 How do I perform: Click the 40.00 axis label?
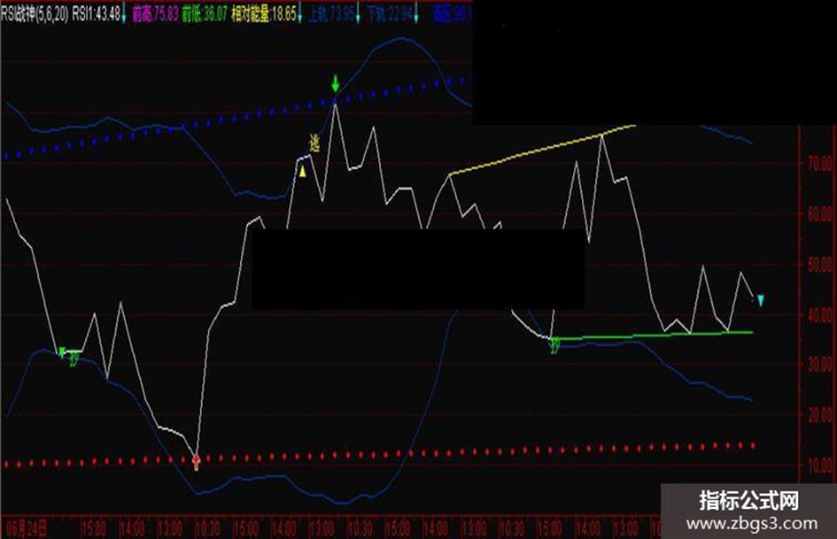click(819, 315)
